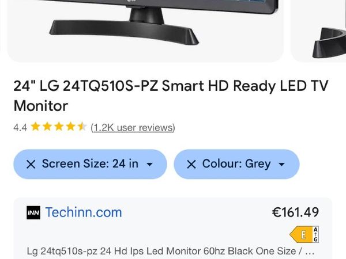346x259 pixels.
Task: Remove the Screen Size filter with X icon
Action: coord(31,164)
